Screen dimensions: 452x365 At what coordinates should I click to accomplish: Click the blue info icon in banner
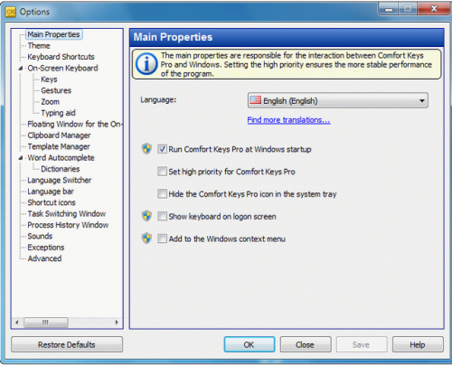click(146, 64)
